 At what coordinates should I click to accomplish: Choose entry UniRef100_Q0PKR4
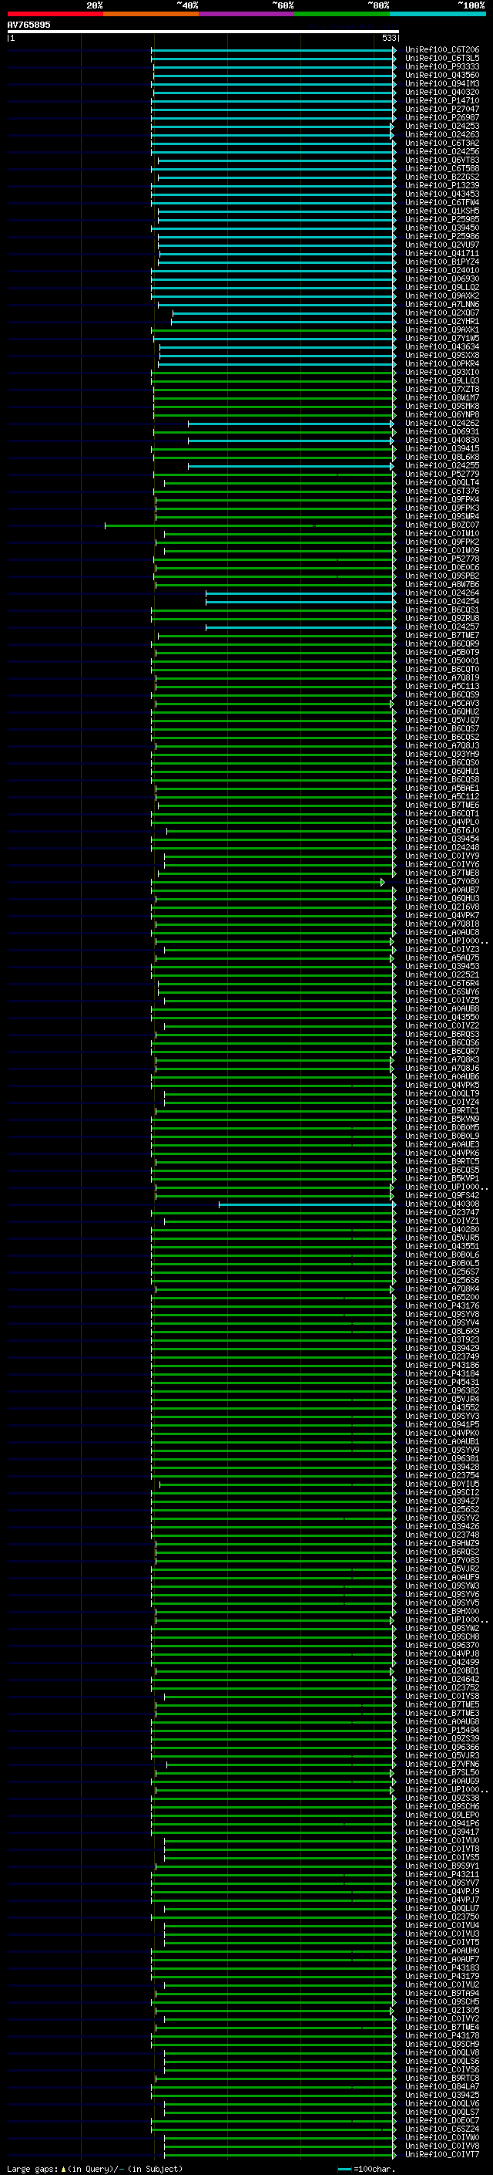pyautogui.click(x=442, y=364)
